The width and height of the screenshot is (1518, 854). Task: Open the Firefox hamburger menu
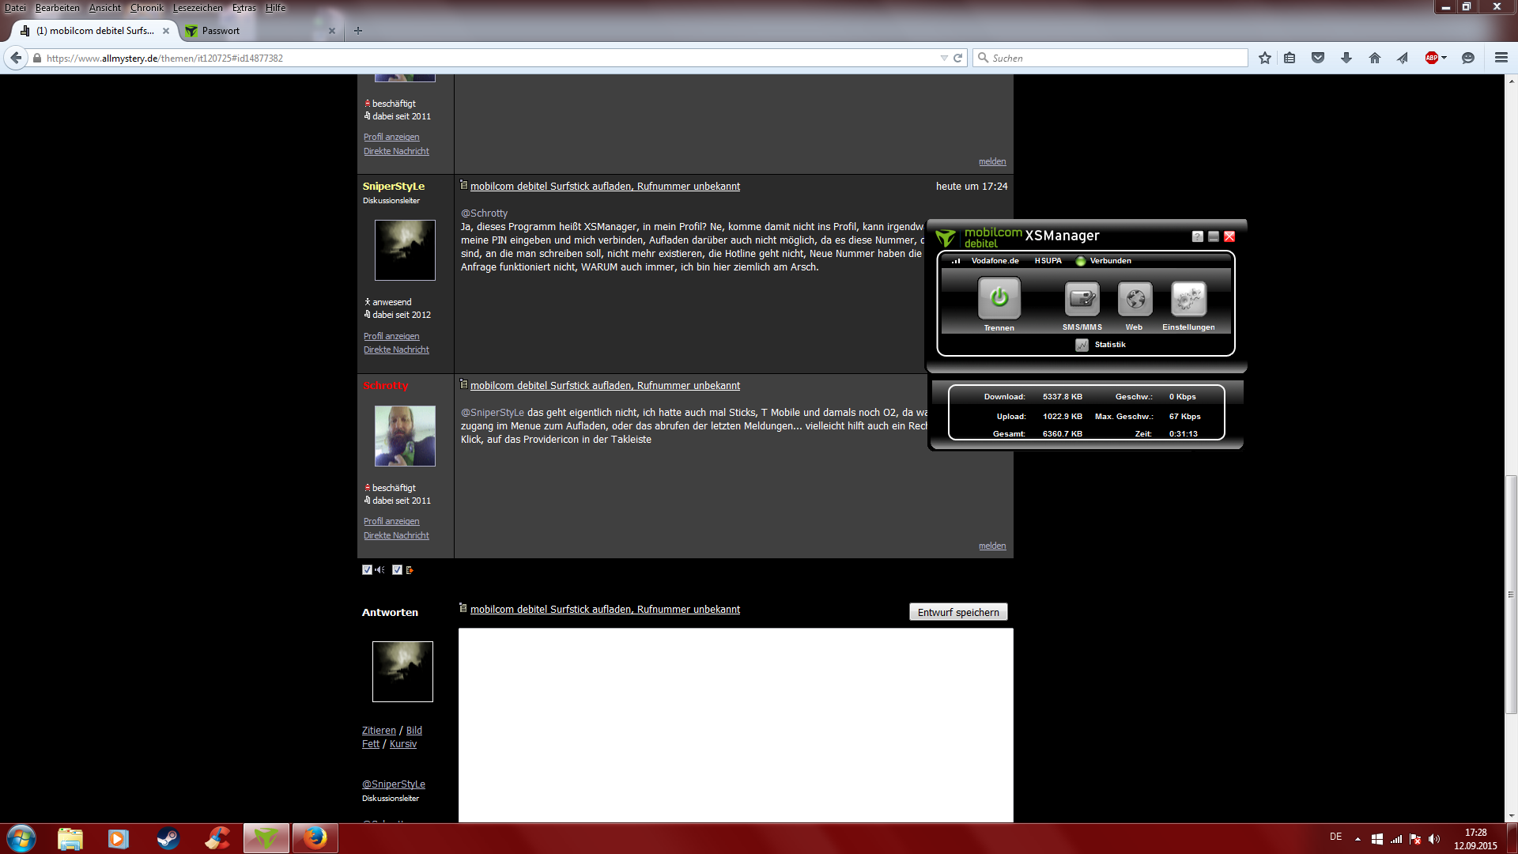pos(1501,58)
